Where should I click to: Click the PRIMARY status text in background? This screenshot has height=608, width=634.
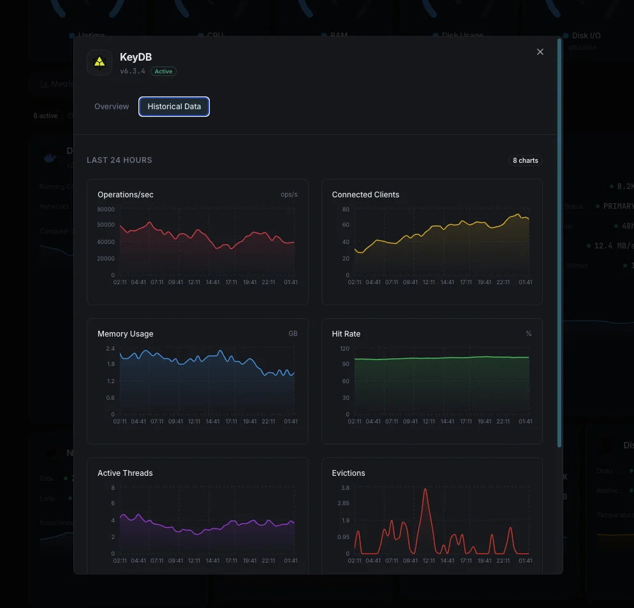(618, 206)
